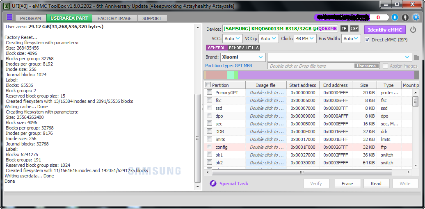Select the USERAREA PART tab
425x209 pixels.
click(x=69, y=18)
